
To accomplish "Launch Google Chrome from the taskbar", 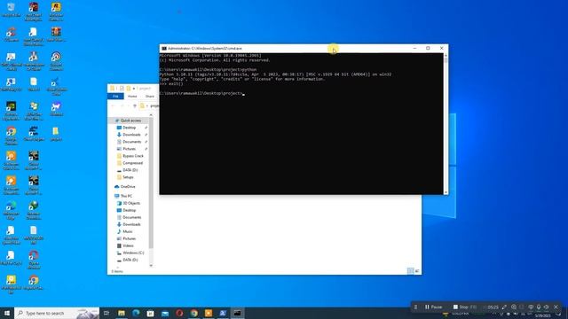I will [193, 313].
